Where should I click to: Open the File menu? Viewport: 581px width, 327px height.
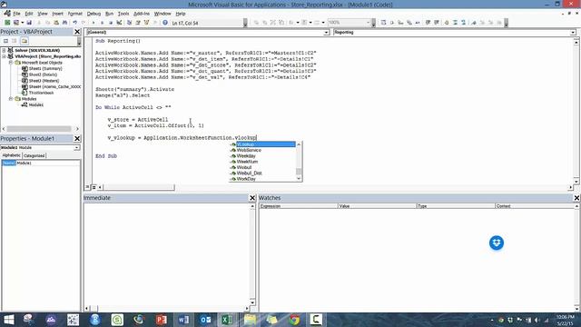(16, 14)
